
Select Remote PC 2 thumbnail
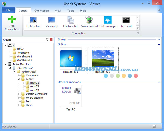(103, 58)
